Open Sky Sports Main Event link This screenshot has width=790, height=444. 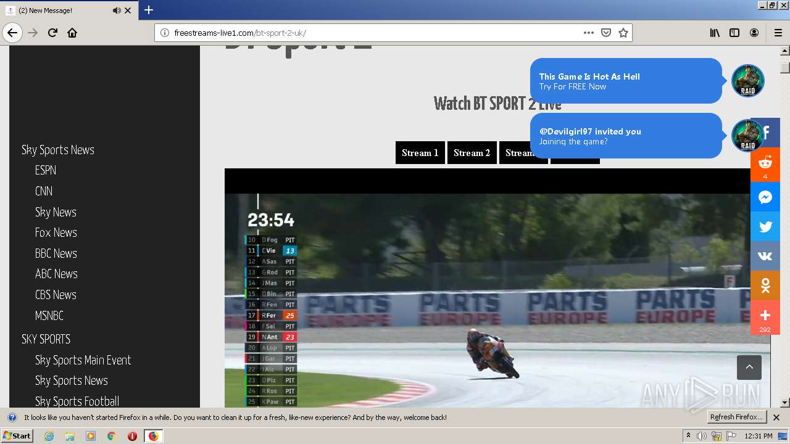(83, 360)
